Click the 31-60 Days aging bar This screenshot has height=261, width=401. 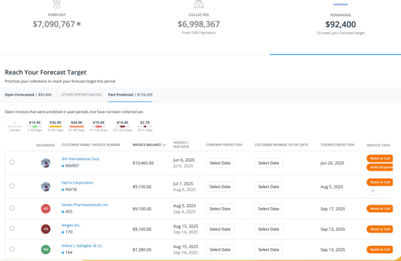[55, 126]
